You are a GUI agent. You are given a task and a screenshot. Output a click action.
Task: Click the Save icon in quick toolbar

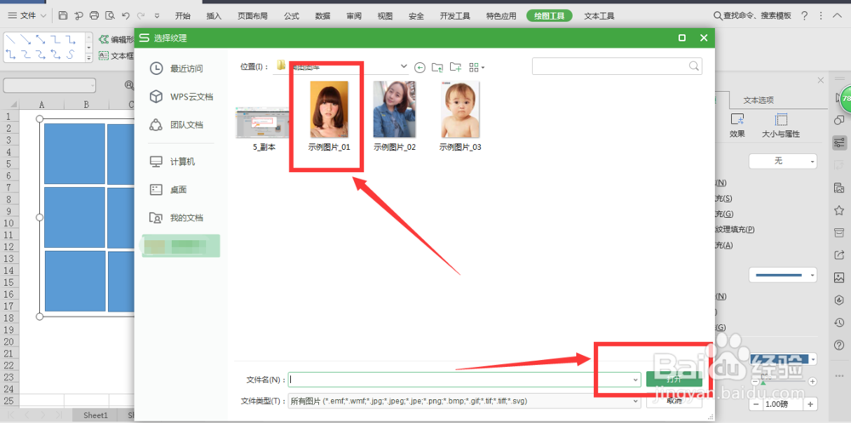(63, 16)
